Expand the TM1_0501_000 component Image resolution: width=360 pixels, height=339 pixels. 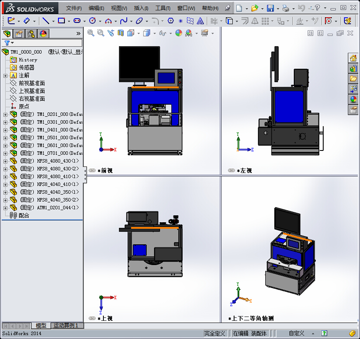point(5,138)
